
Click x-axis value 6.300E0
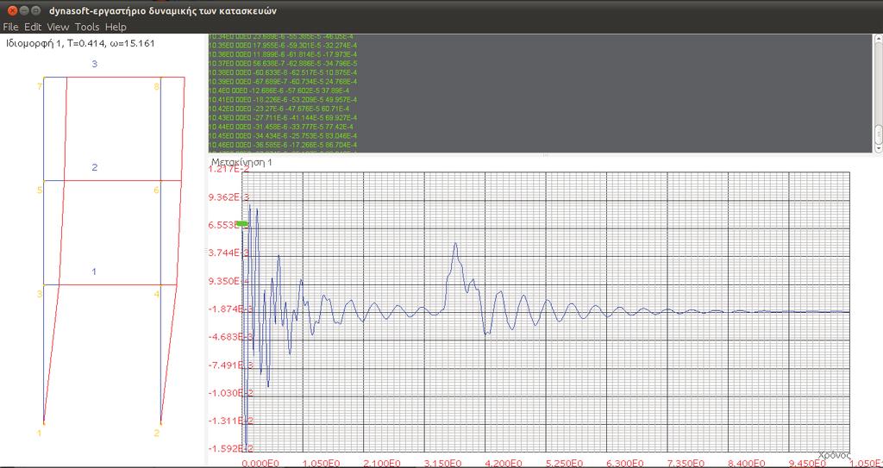(626, 463)
